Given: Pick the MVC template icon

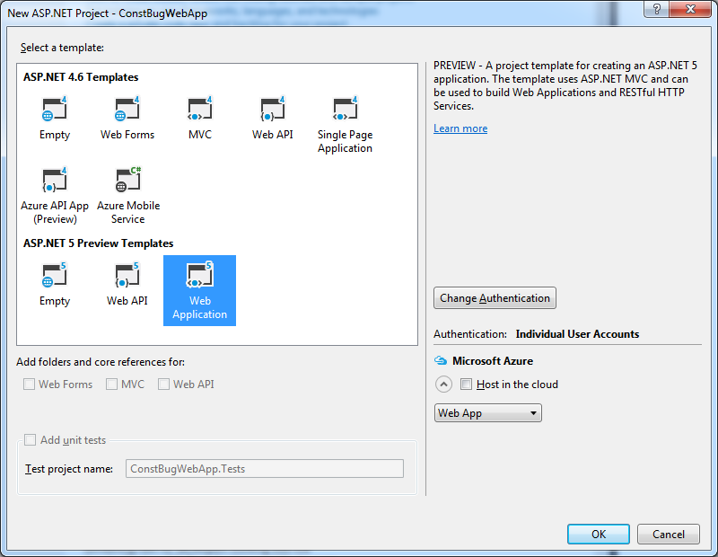Looking at the screenshot, I should coord(199,109).
